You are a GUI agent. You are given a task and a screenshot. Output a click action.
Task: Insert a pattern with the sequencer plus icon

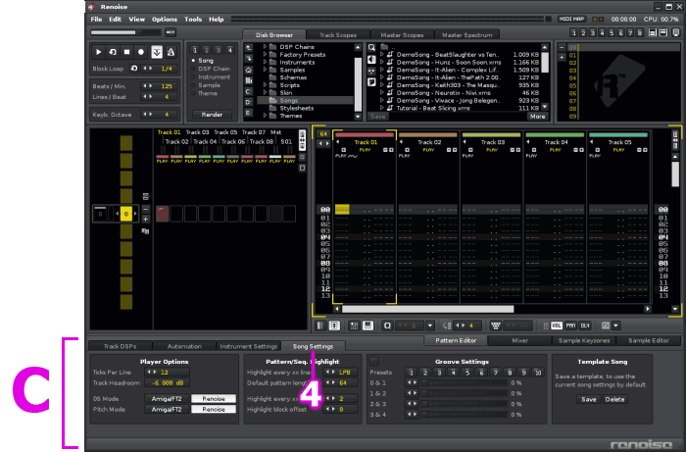coord(146,219)
